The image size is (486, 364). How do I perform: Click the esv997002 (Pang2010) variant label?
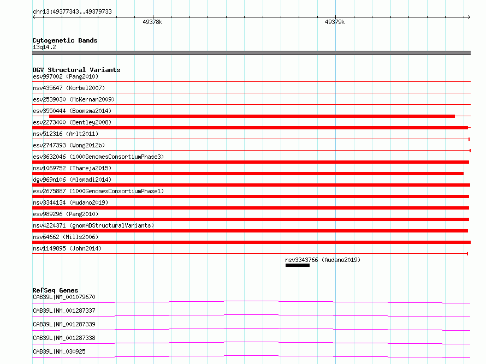pos(66,76)
